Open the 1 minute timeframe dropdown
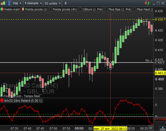 pos(33,3)
